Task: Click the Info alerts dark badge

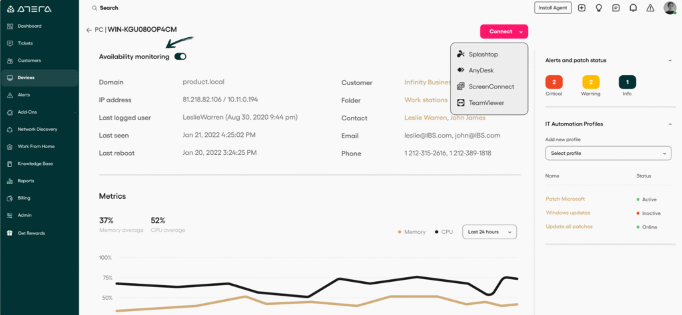Action: [x=627, y=82]
